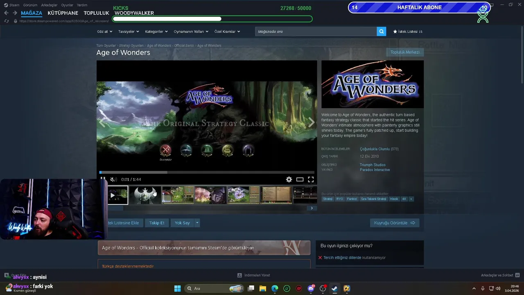The height and width of the screenshot is (295, 524).
Task: Open File Explorer from the taskbar
Action: [263, 288]
